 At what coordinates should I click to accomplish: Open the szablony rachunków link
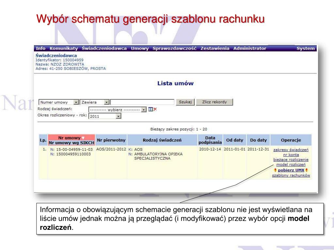[x=291, y=175]
